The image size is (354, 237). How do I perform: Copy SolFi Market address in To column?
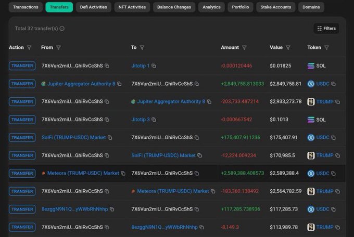pos(199,155)
